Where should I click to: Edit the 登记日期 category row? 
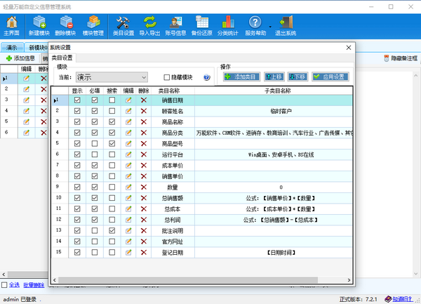tap(128, 253)
